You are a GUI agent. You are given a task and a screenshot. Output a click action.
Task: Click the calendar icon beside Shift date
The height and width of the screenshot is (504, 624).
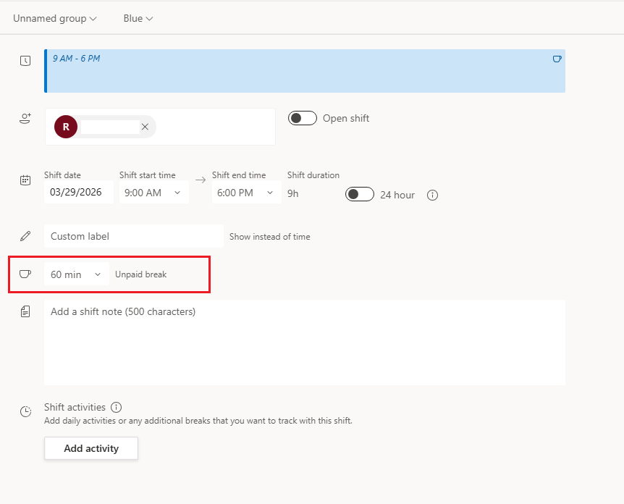click(25, 180)
